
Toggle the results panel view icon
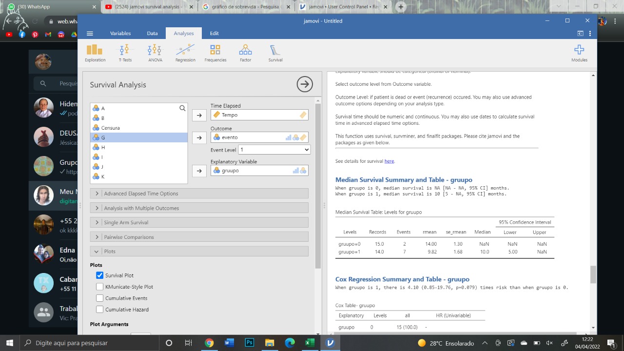[x=580, y=33]
